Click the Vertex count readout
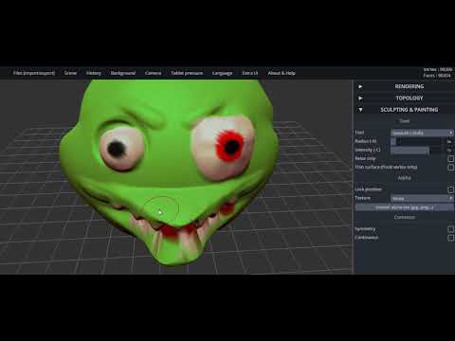Screen dimensions: 455x341 tap(438, 69)
